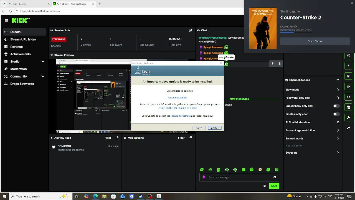Pop out the Channel Actions panel

pyautogui.click(x=337, y=80)
